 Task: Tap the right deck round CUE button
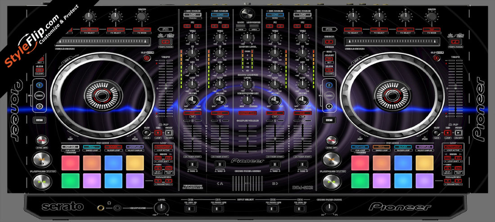(332, 160)
